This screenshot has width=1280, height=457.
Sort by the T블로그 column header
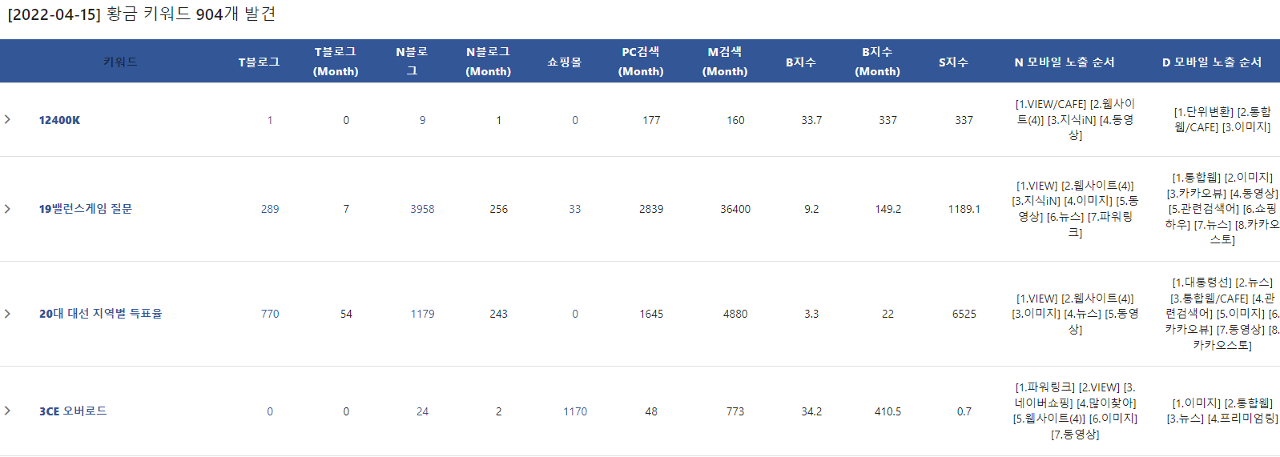pyautogui.click(x=259, y=62)
